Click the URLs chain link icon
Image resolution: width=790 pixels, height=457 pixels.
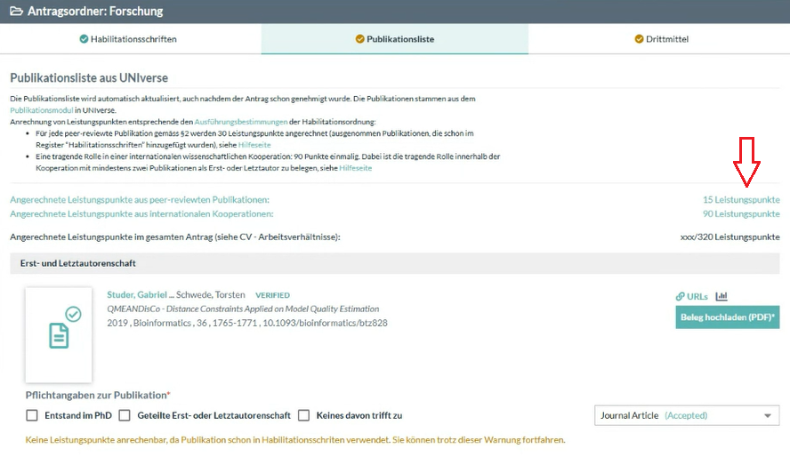(x=681, y=296)
